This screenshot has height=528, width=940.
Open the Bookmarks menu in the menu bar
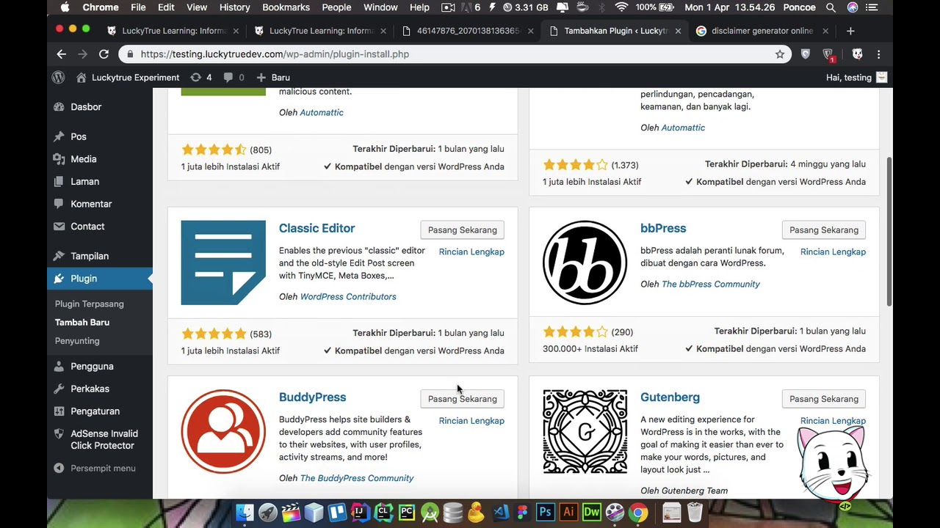click(286, 7)
